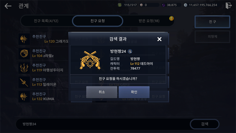Click the exit door icon

click(x=228, y=6)
